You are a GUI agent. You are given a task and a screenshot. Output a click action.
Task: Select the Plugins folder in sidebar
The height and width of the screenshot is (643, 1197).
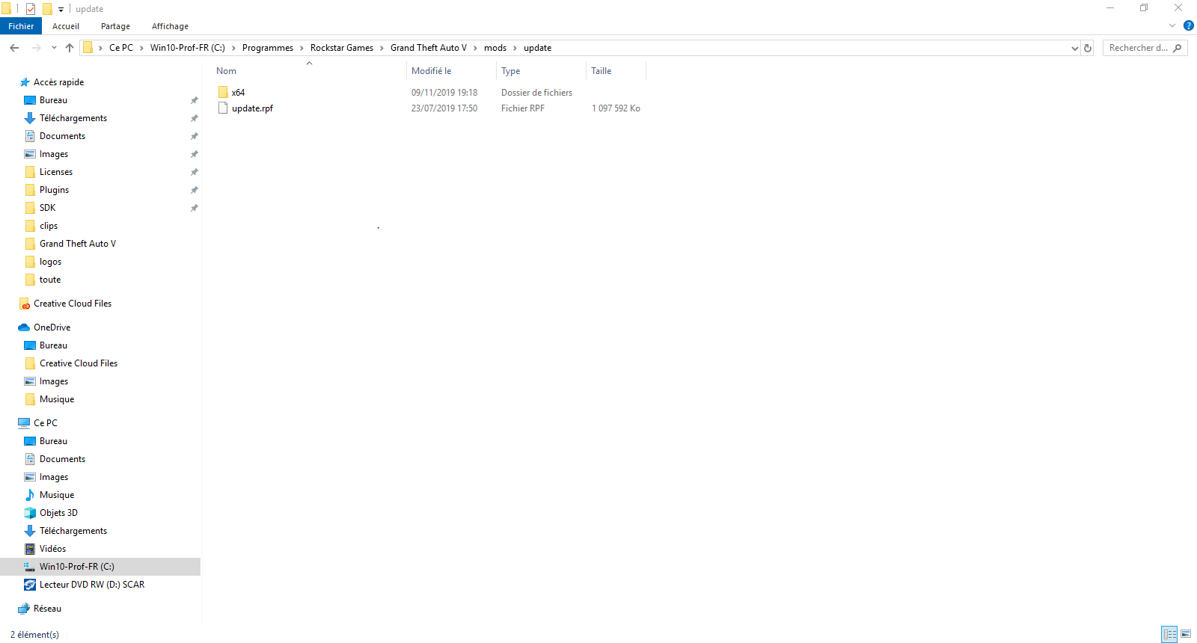tap(55, 190)
